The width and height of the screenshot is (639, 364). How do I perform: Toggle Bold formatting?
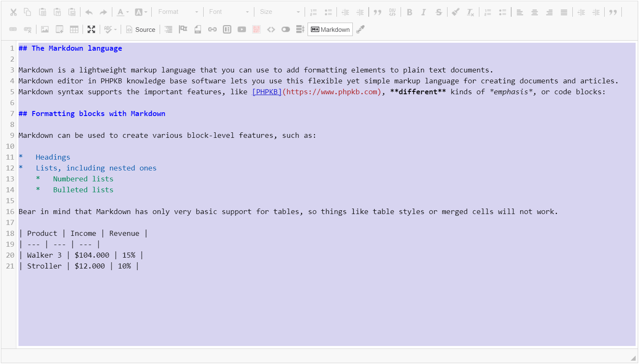[x=409, y=12]
